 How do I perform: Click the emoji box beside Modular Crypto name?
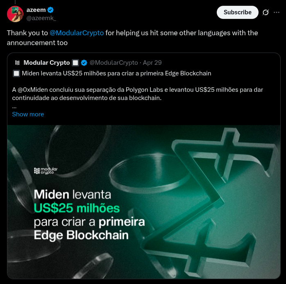75,63
